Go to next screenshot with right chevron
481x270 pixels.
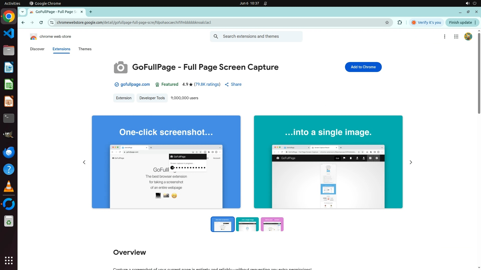pyautogui.click(x=411, y=162)
